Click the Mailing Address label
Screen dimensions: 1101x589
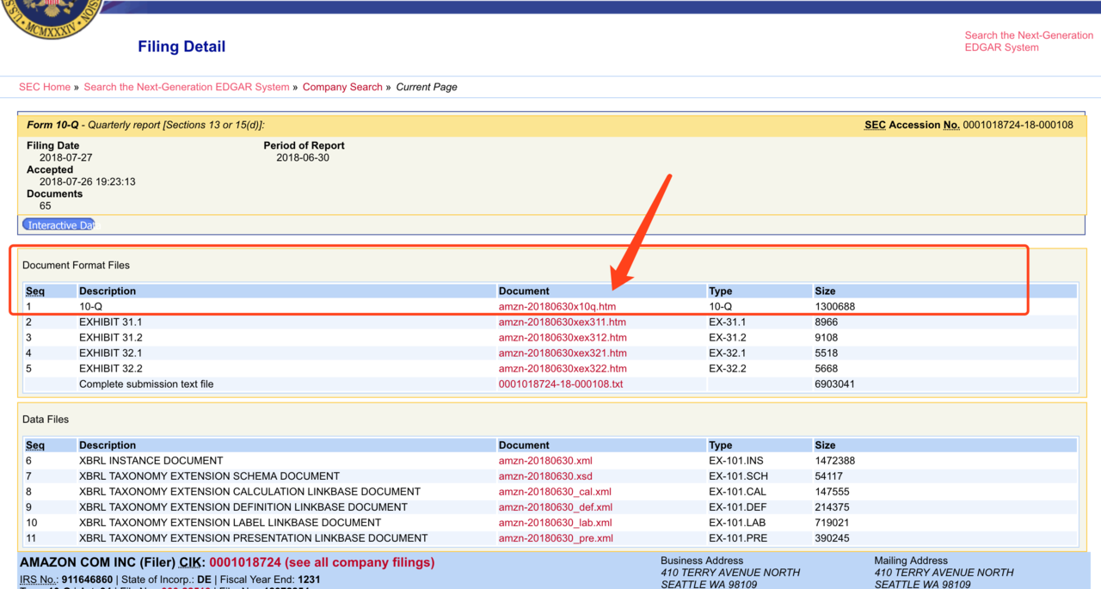[x=911, y=560]
